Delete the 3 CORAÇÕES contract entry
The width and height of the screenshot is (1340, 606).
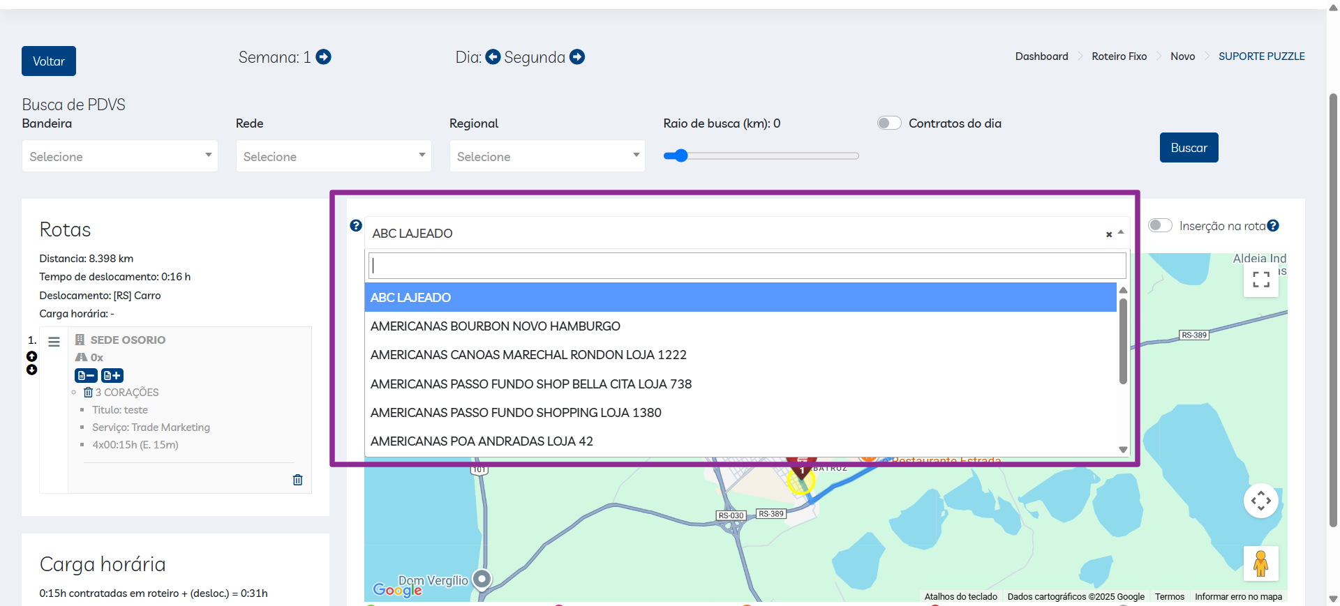[x=89, y=393]
